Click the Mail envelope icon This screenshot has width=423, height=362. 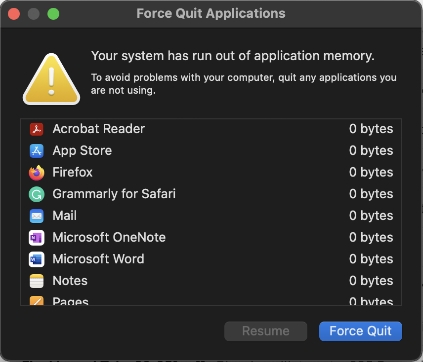point(37,216)
